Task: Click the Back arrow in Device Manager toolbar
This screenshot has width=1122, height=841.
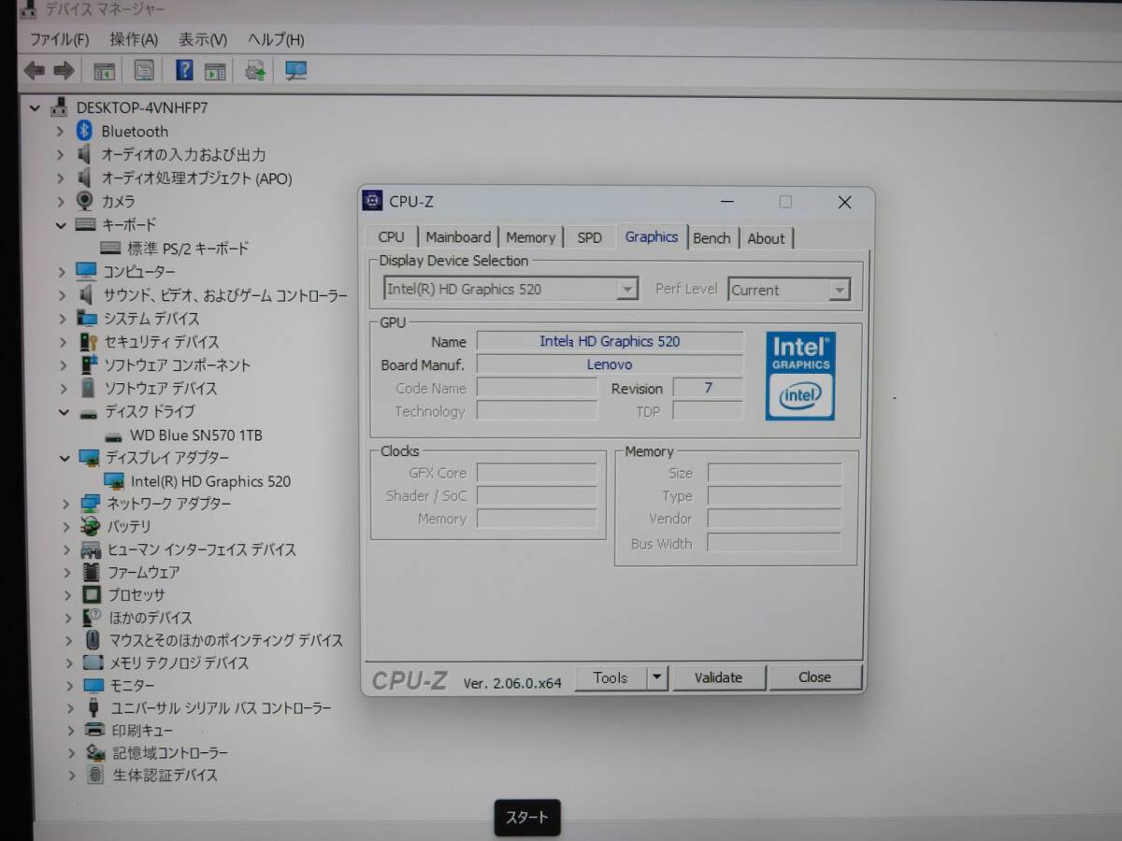Action: [x=34, y=71]
